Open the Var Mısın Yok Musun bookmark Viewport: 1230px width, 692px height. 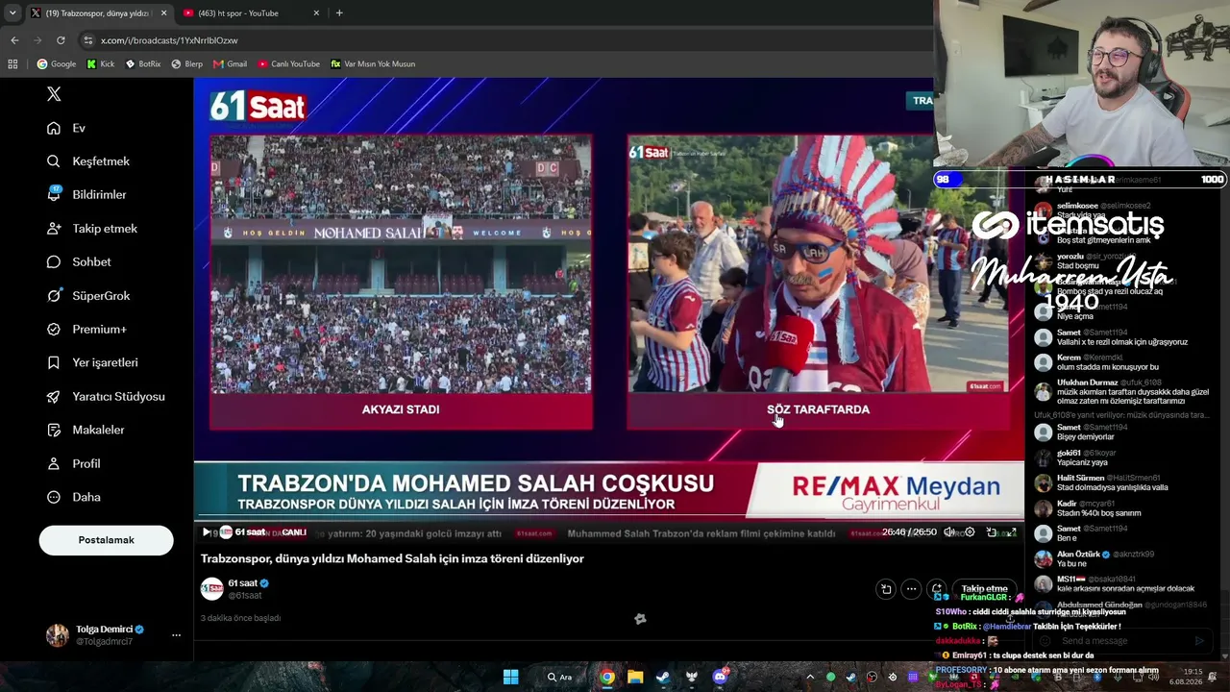point(373,64)
